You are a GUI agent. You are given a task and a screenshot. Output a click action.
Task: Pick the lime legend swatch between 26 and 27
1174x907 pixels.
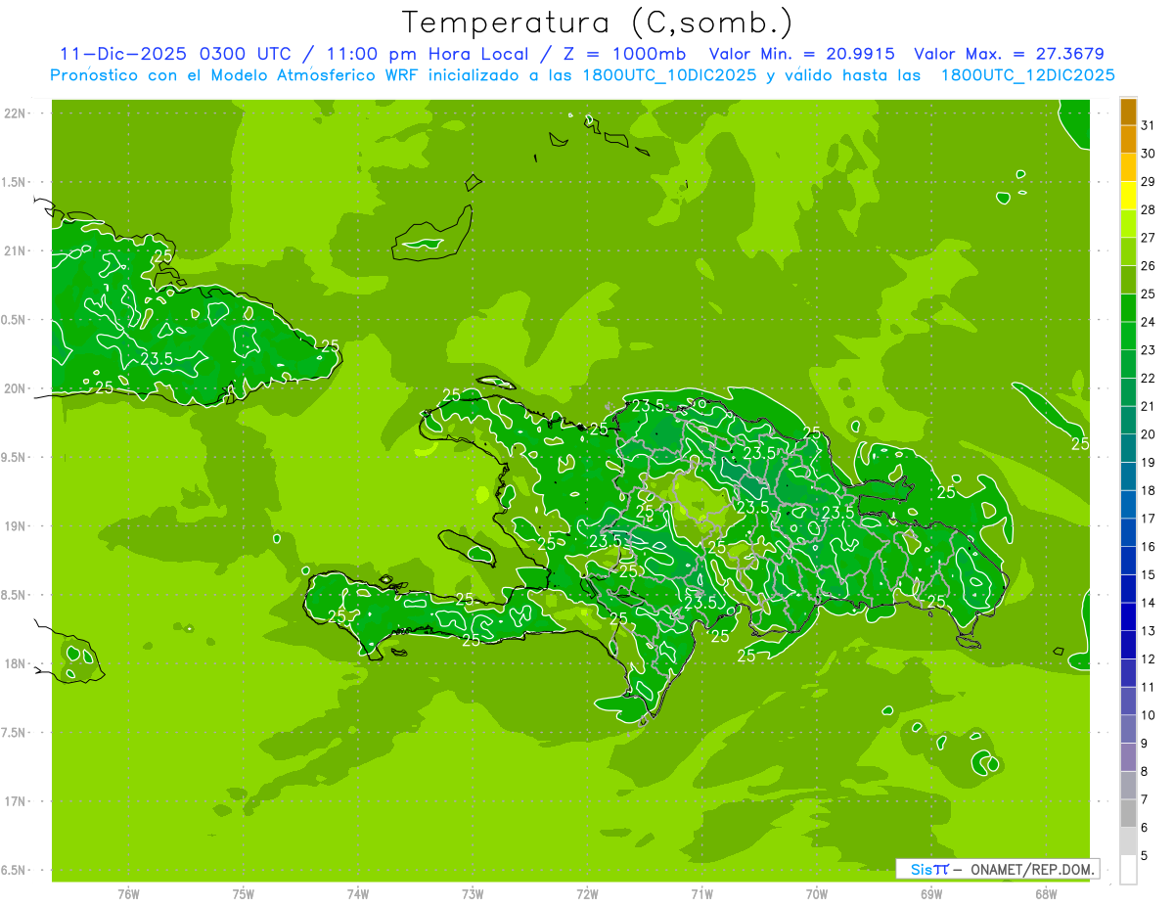[1128, 252]
